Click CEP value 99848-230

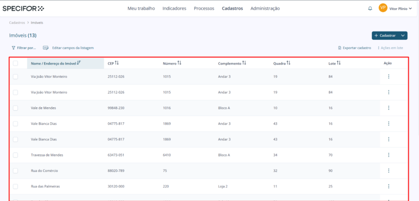click(116, 108)
